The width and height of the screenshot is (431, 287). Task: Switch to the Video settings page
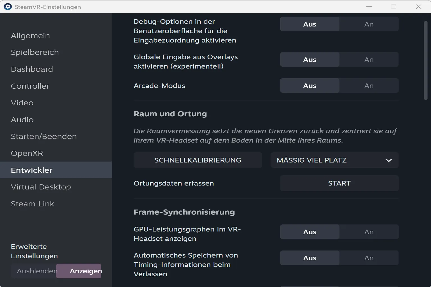click(x=56, y=103)
